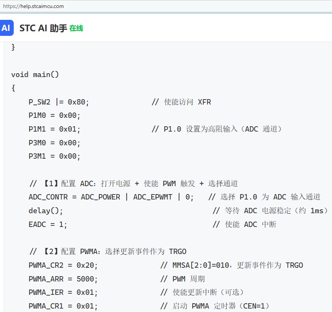Click the comment 使能 ADC 中断

coord(245,224)
